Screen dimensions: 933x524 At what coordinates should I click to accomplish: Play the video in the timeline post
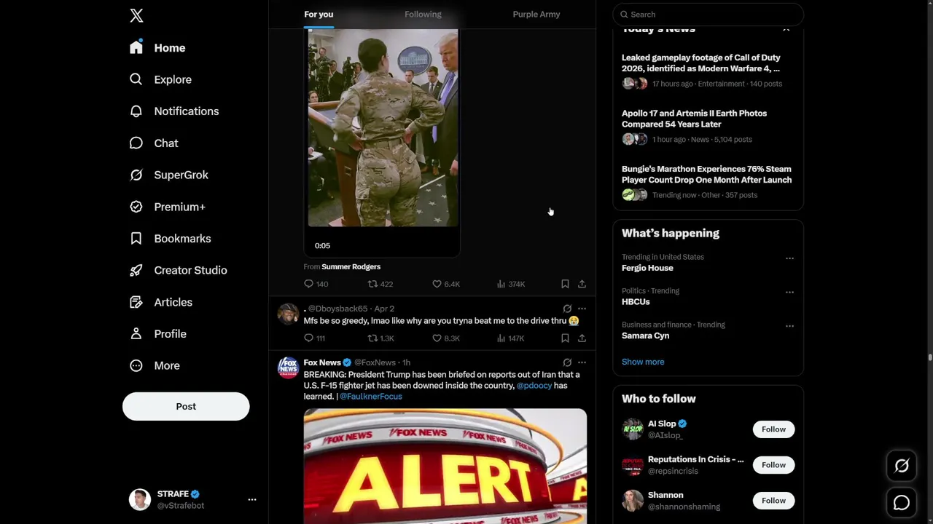click(x=383, y=127)
